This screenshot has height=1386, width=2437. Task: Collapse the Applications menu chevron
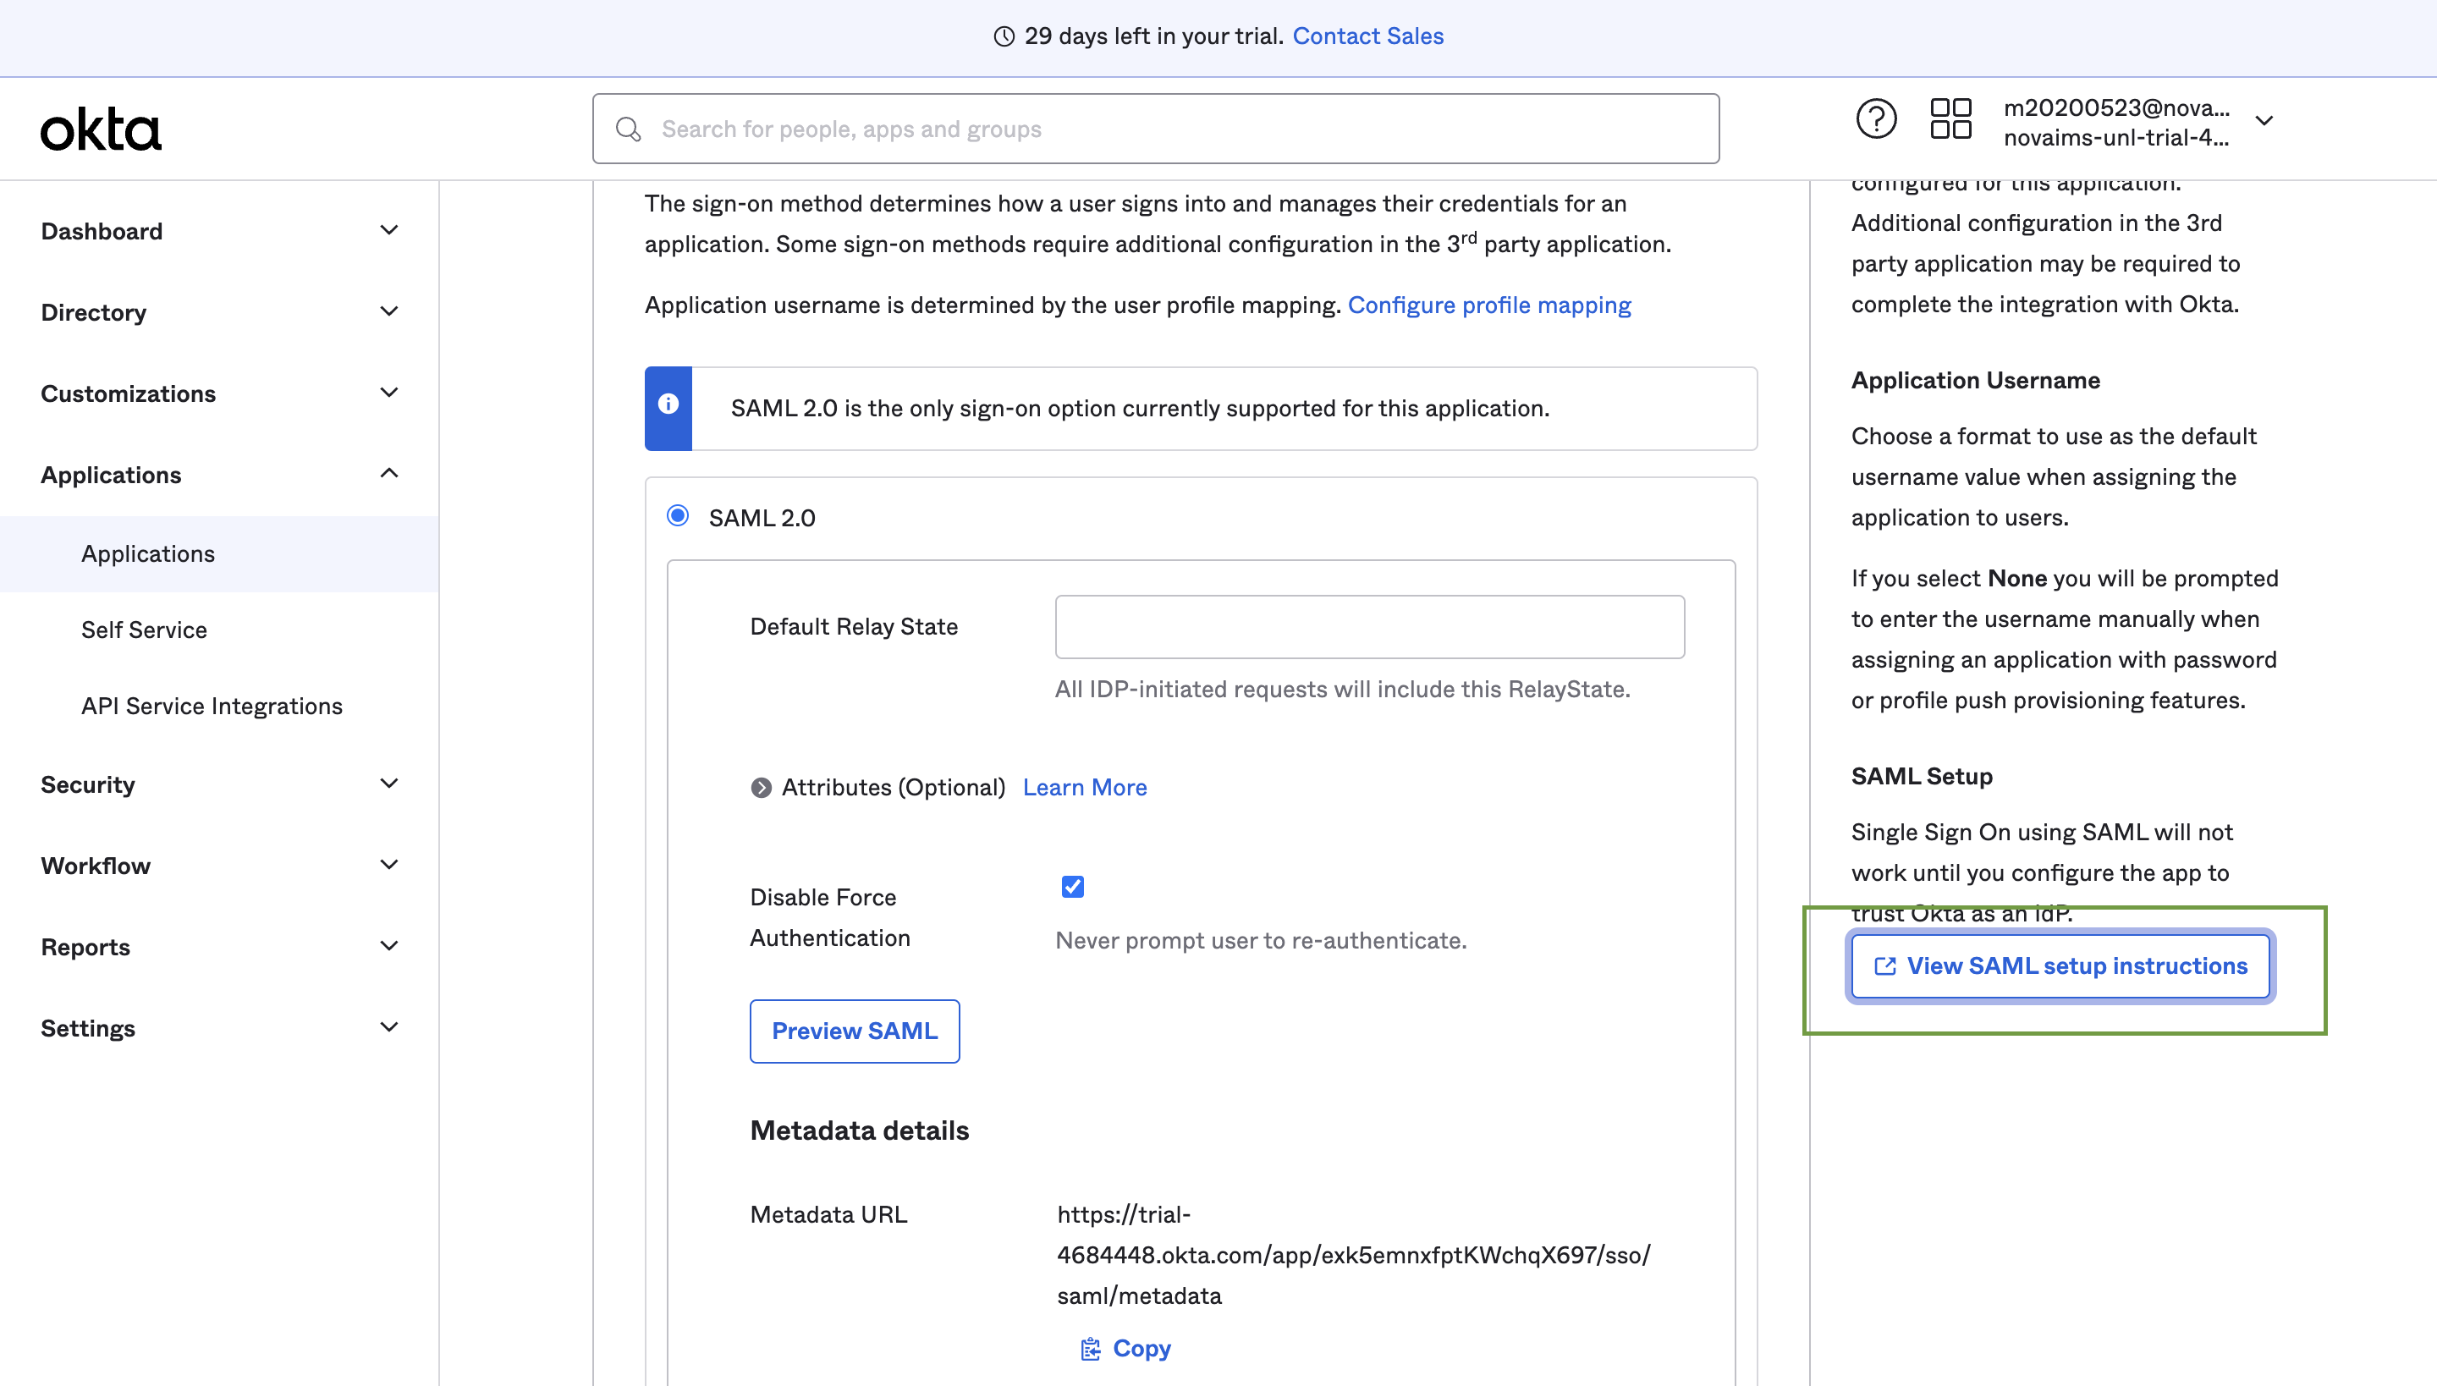pyautogui.click(x=389, y=473)
